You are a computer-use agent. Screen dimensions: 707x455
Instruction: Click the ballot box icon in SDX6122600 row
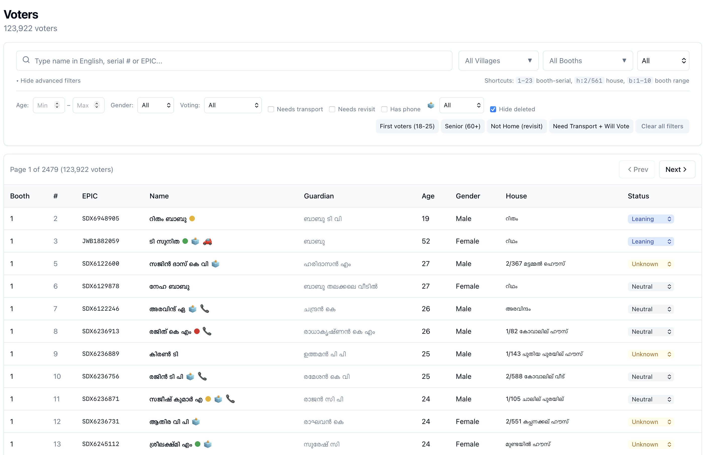click(x=215, y=264)
